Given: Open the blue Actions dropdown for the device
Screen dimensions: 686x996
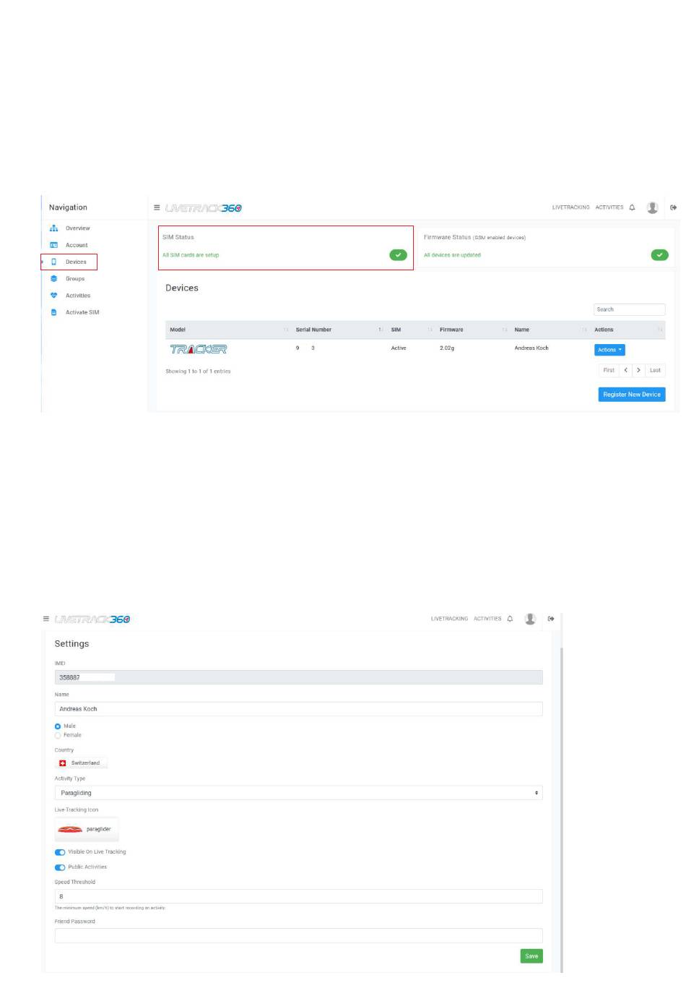Looking at the screenshot, I should click(x=609, y=350).
